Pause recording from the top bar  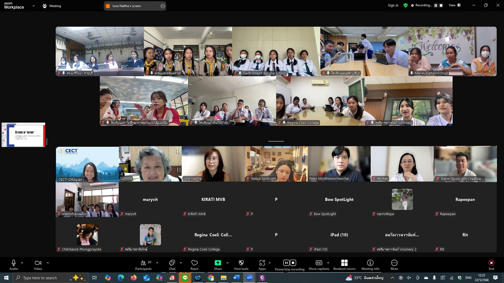coord(436,5)
